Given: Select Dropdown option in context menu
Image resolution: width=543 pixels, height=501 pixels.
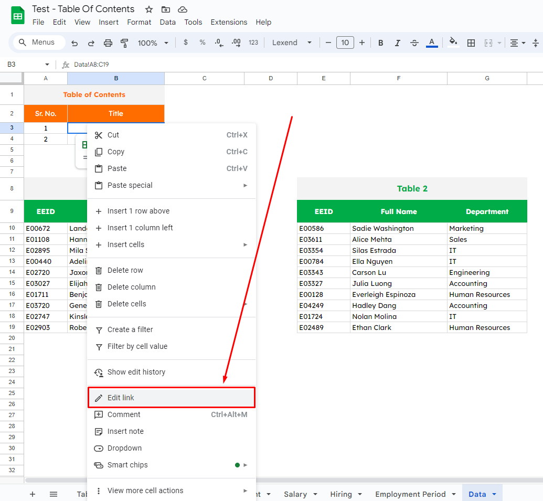Looking at the screenshot, I should click(x=172, y=448).
